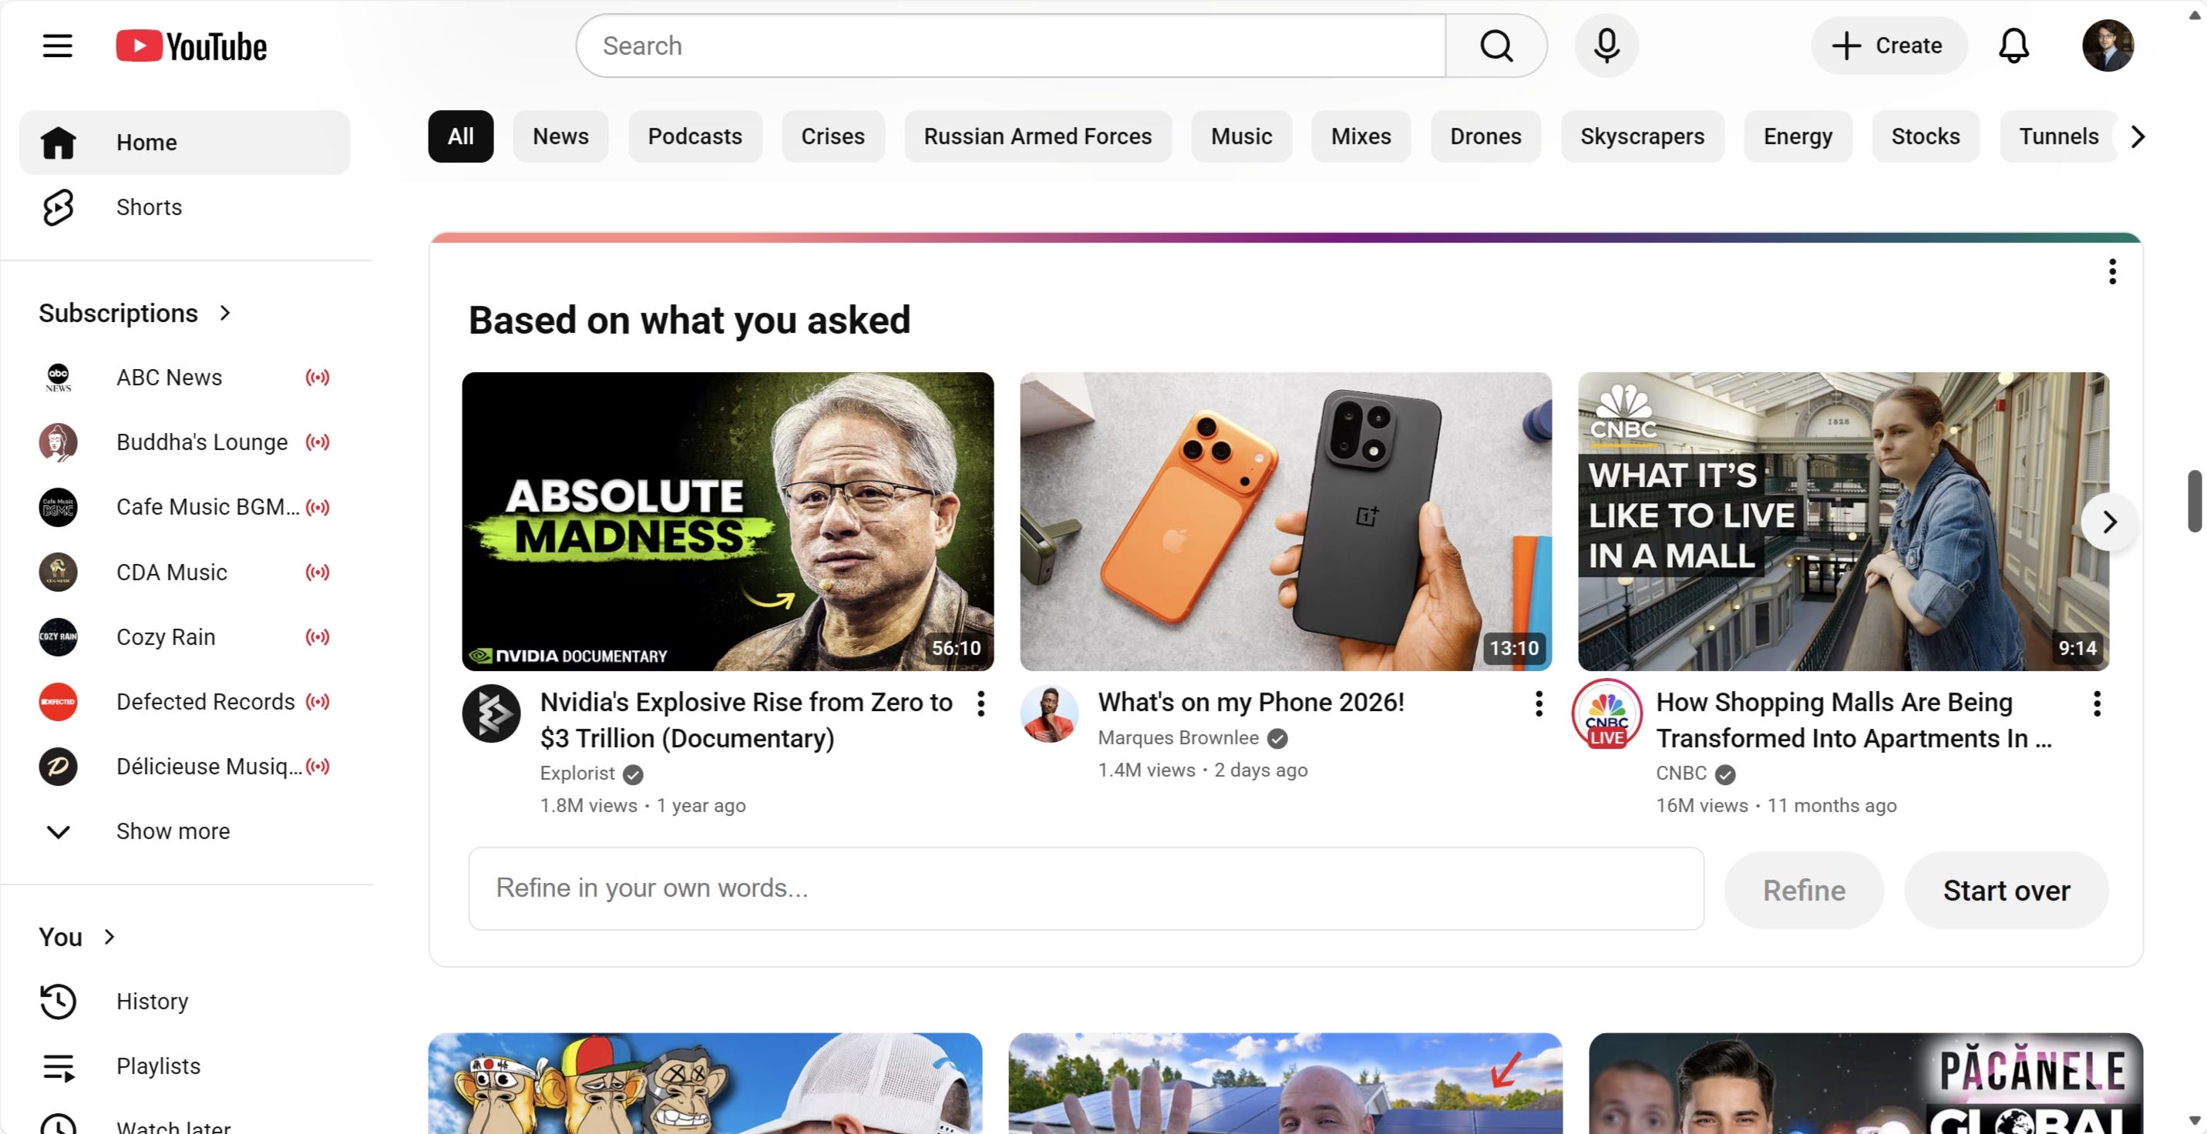This screenshot has height=1134, width=2207.
Task: Open Shorts from the sidebar
Action: click(x=149, y=207)
